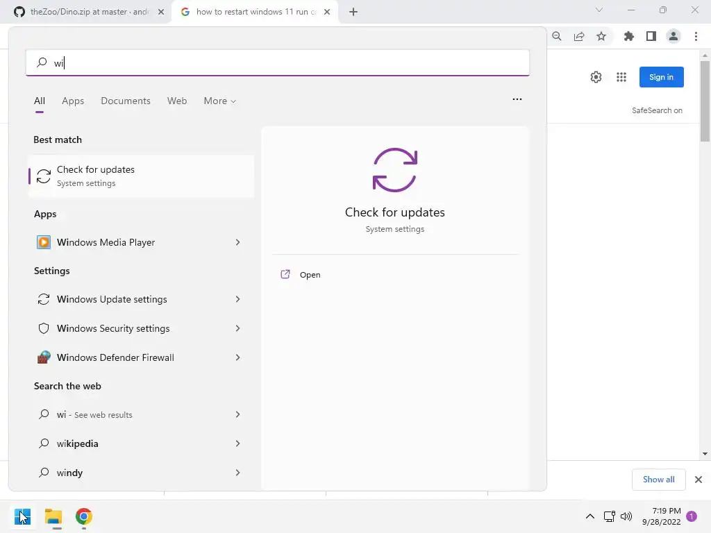Expand Windows Defender Firewall arrow
The image size is (711, 533).
[x=237, y=357]
